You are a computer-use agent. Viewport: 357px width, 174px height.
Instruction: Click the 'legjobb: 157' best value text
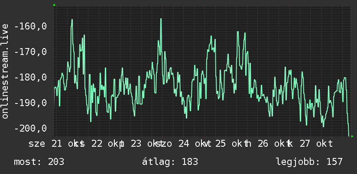[x=309, y=162]
